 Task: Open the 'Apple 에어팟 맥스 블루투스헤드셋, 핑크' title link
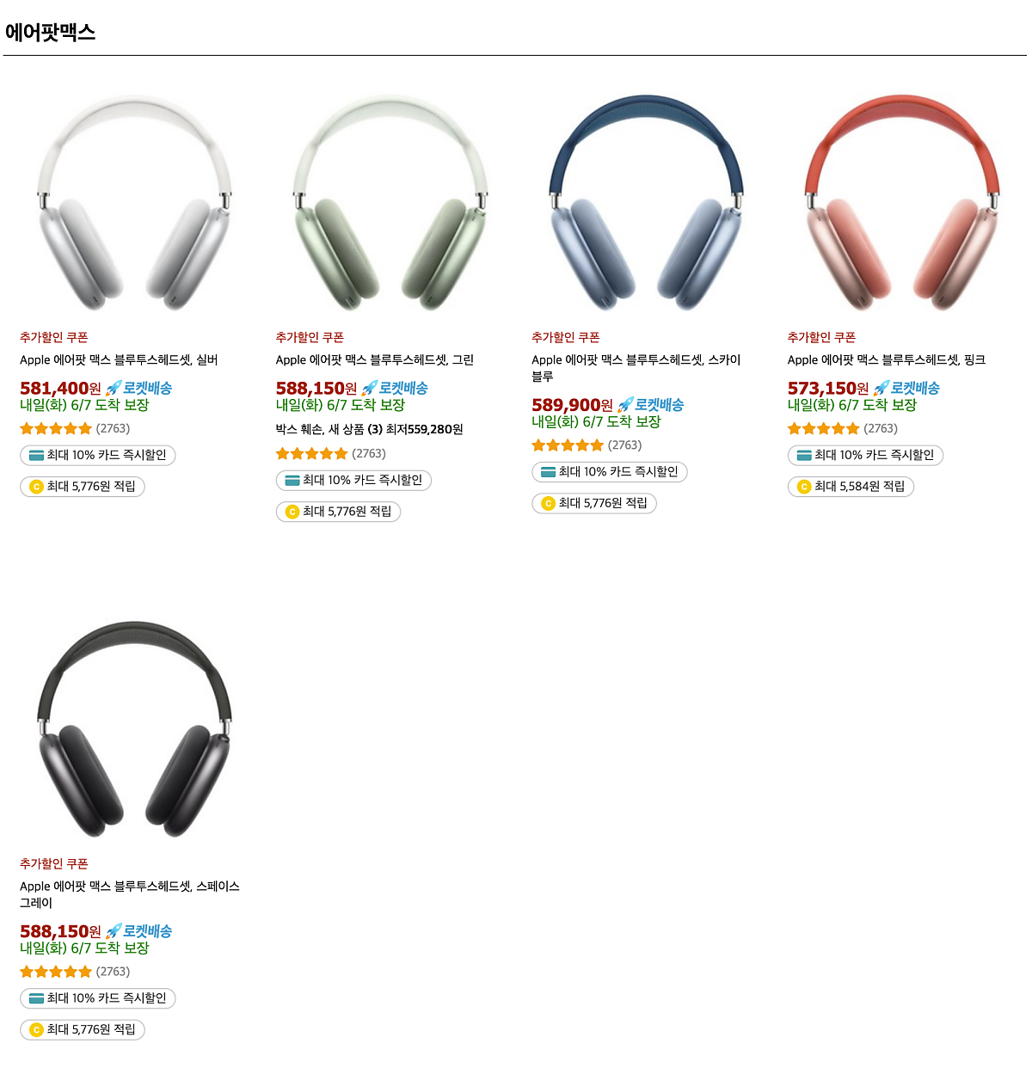pos(887,360)
